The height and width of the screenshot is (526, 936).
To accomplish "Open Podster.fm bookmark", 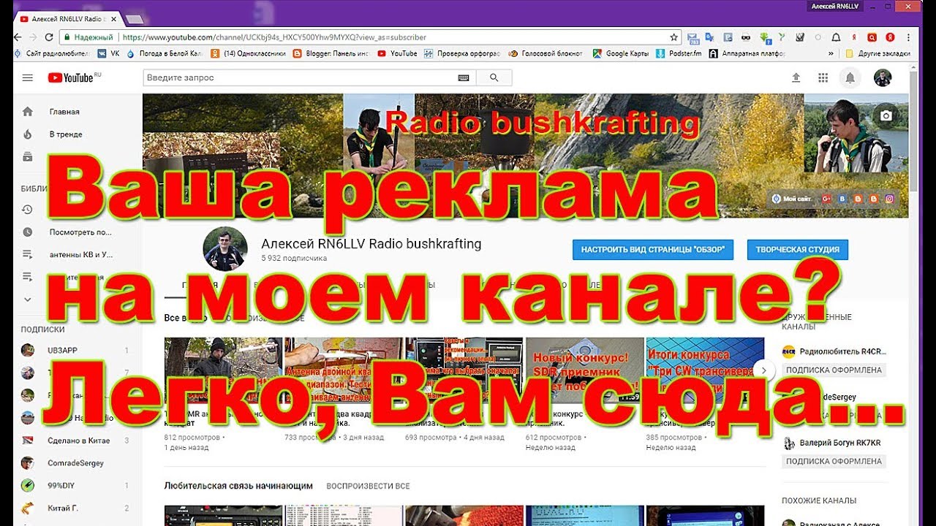I will (x=679, y=53).
